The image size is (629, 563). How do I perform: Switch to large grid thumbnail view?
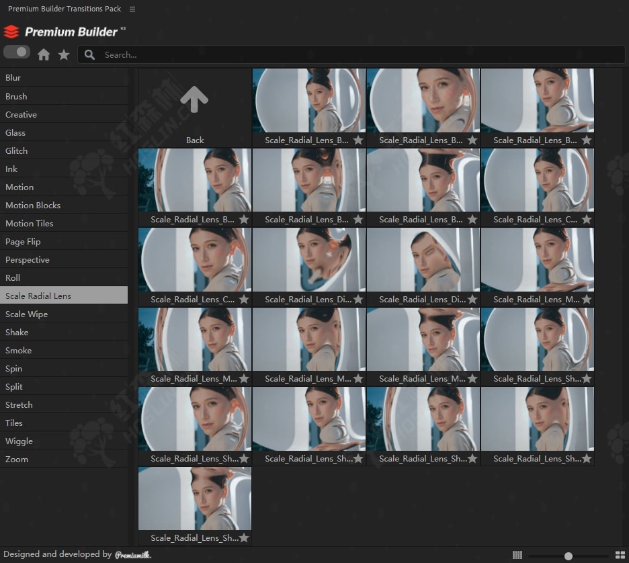tap(620, 555)
